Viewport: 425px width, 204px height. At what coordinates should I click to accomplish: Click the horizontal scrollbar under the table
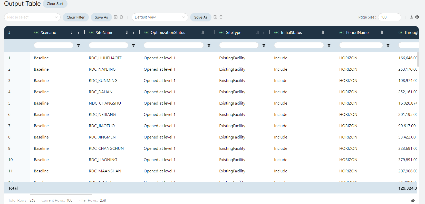pos(61,194)
